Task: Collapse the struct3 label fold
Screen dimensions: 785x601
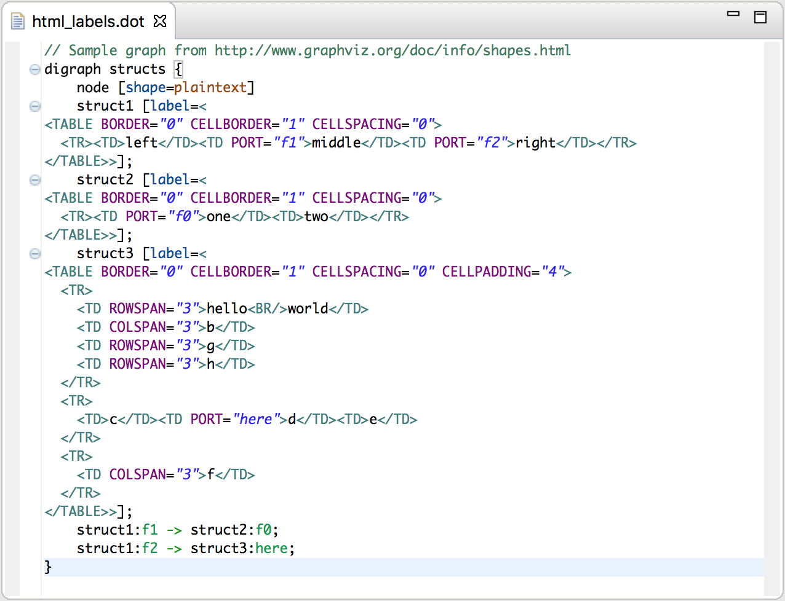Action: tap(35, 254)
